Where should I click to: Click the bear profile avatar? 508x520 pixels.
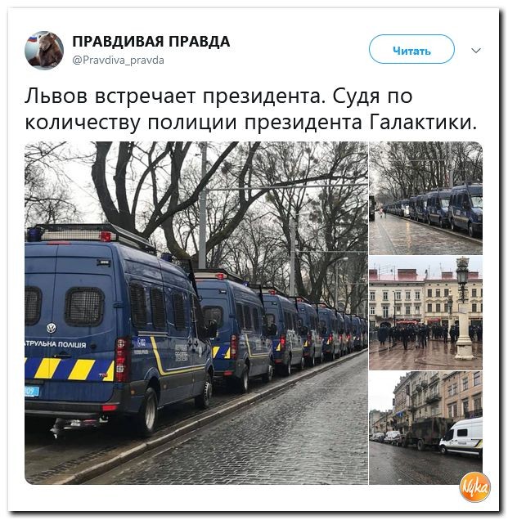pyautogui.click(x=44, y=51)
